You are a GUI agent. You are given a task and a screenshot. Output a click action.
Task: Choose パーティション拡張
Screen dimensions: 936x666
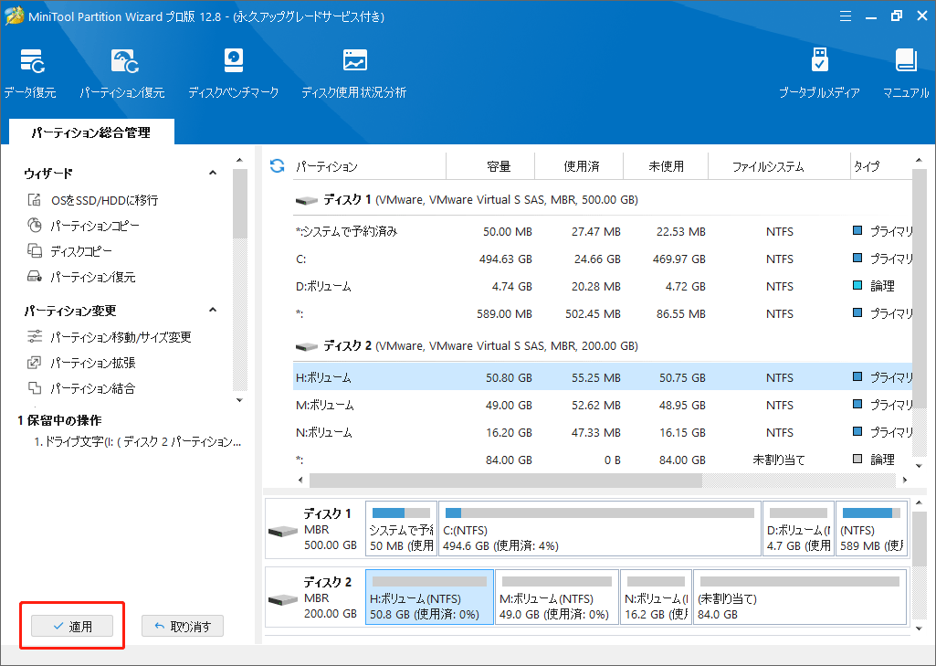(x=82, y=363)
